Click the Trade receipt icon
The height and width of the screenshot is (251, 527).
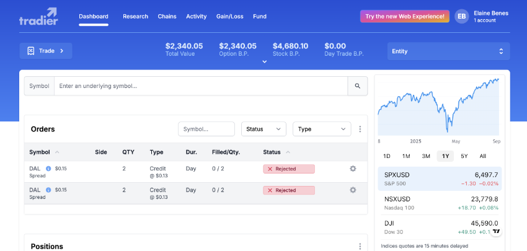(x=30, y=51)
